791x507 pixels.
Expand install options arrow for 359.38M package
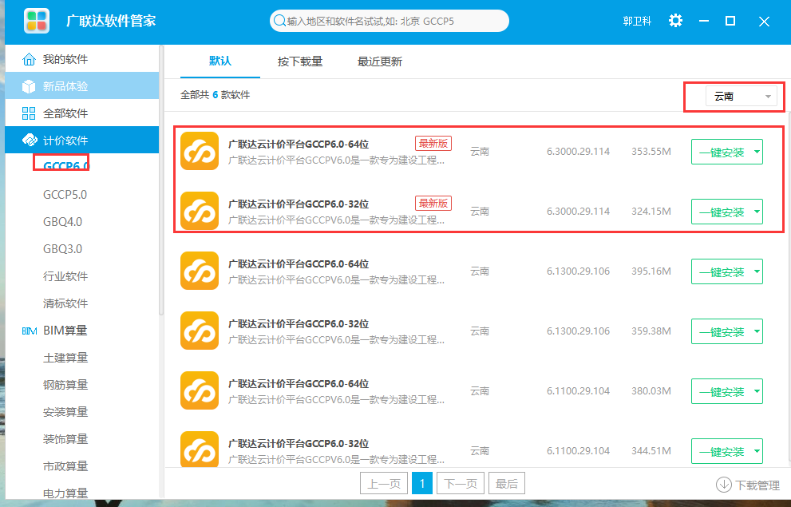757,331
